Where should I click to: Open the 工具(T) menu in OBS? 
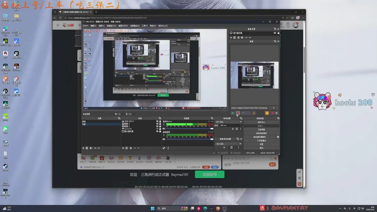click(145, 26)
